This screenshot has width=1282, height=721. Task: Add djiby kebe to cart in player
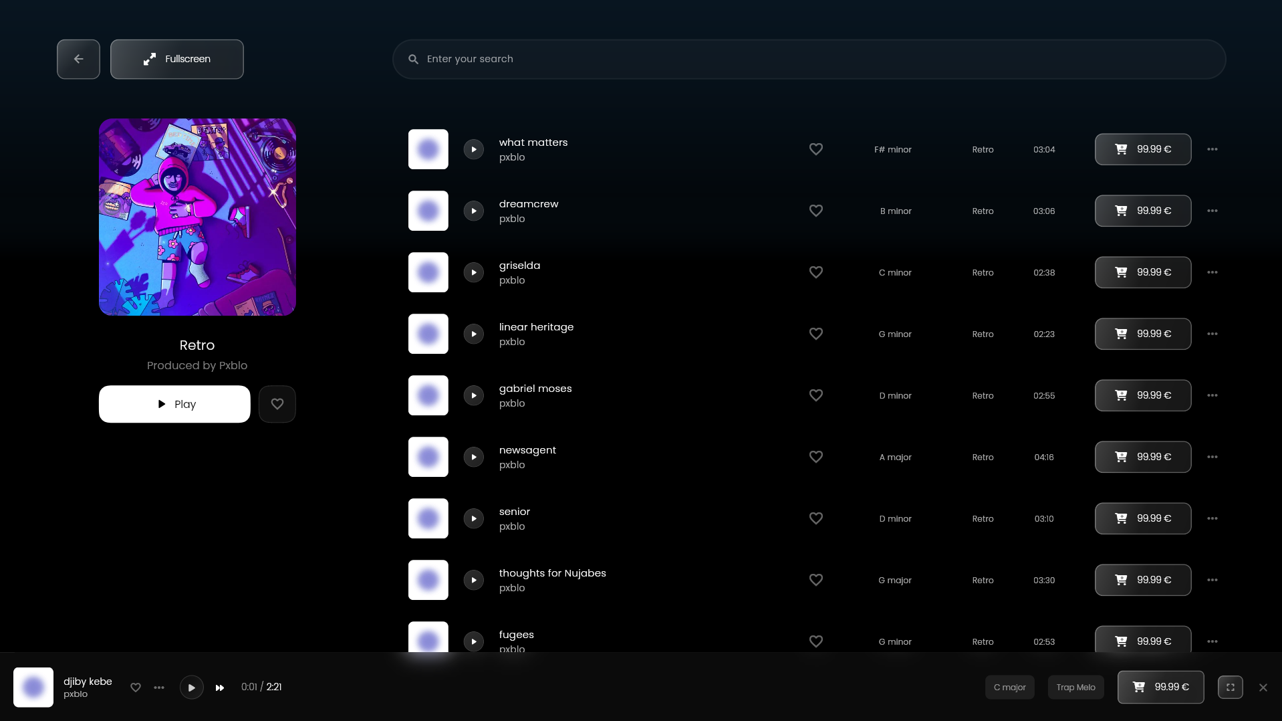pyautogui.click(x=1161, y=687)
